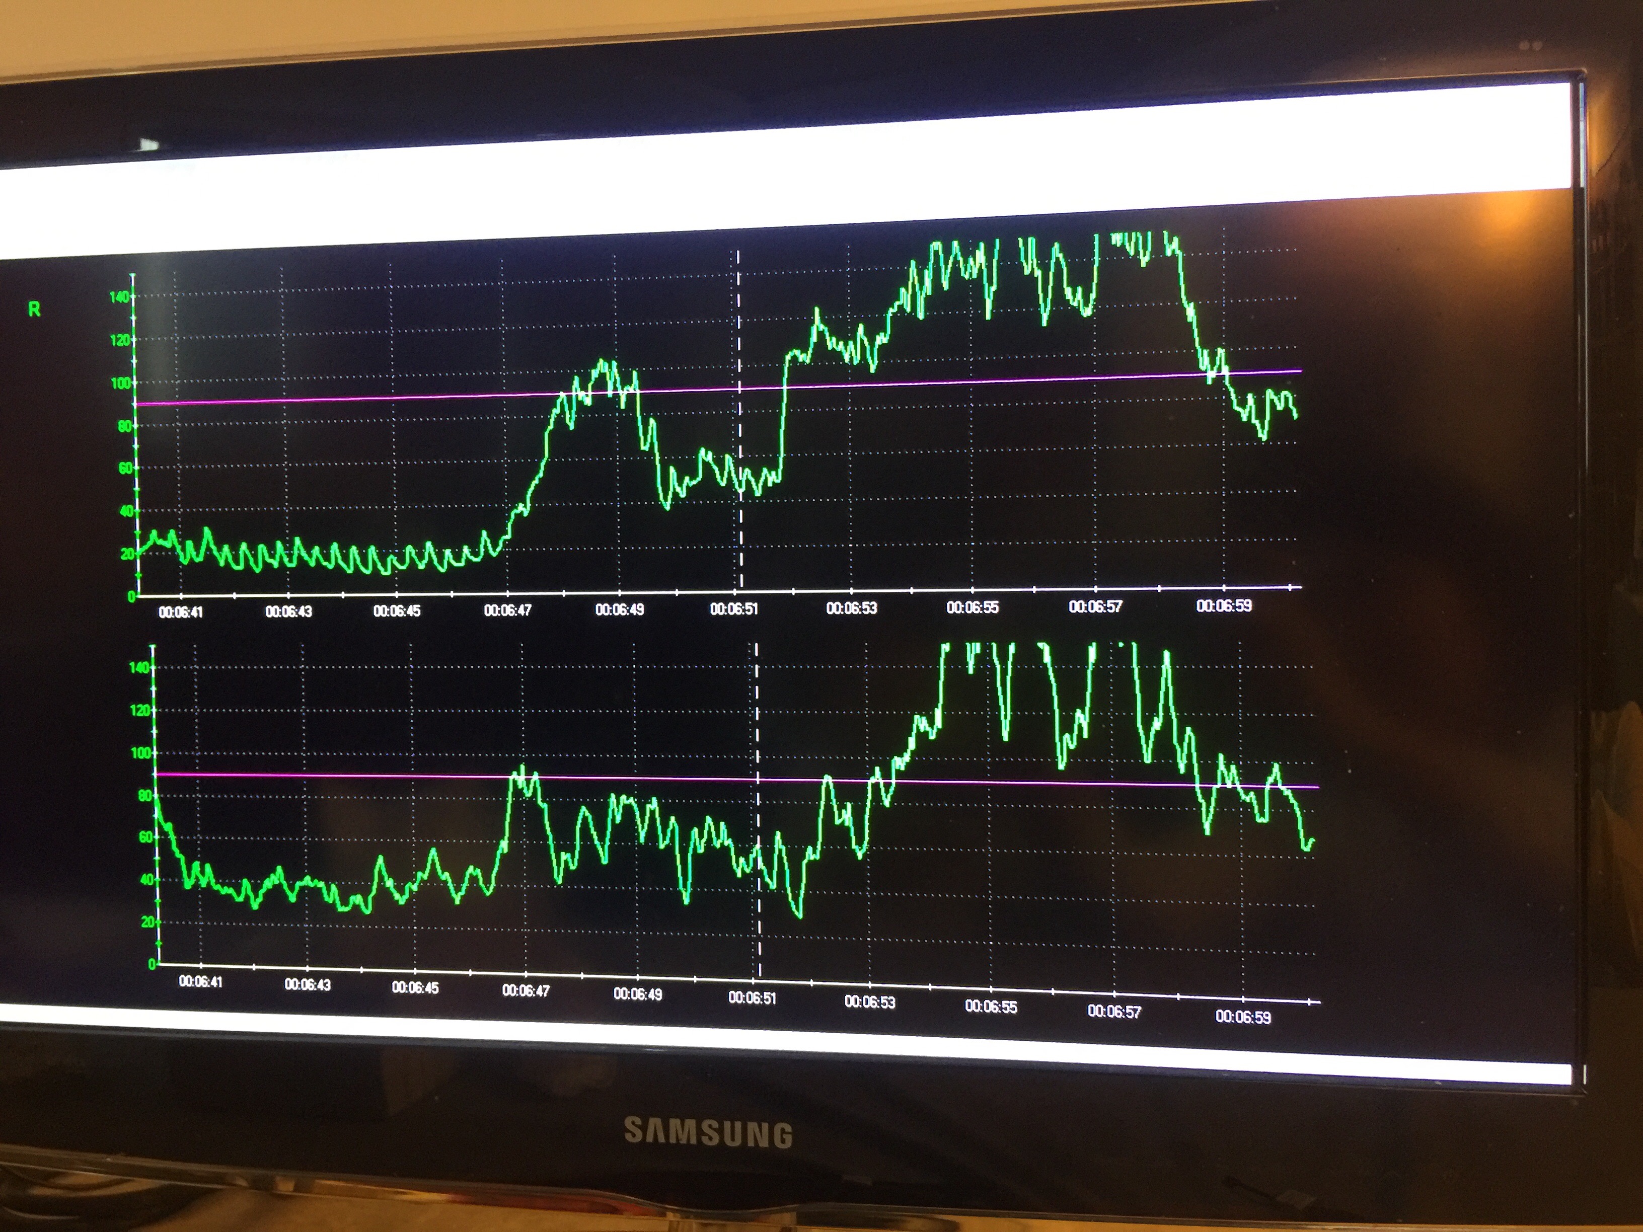The image size is (1643, 1232).
Task: Click the green R channel label
Action: point(34,310)
